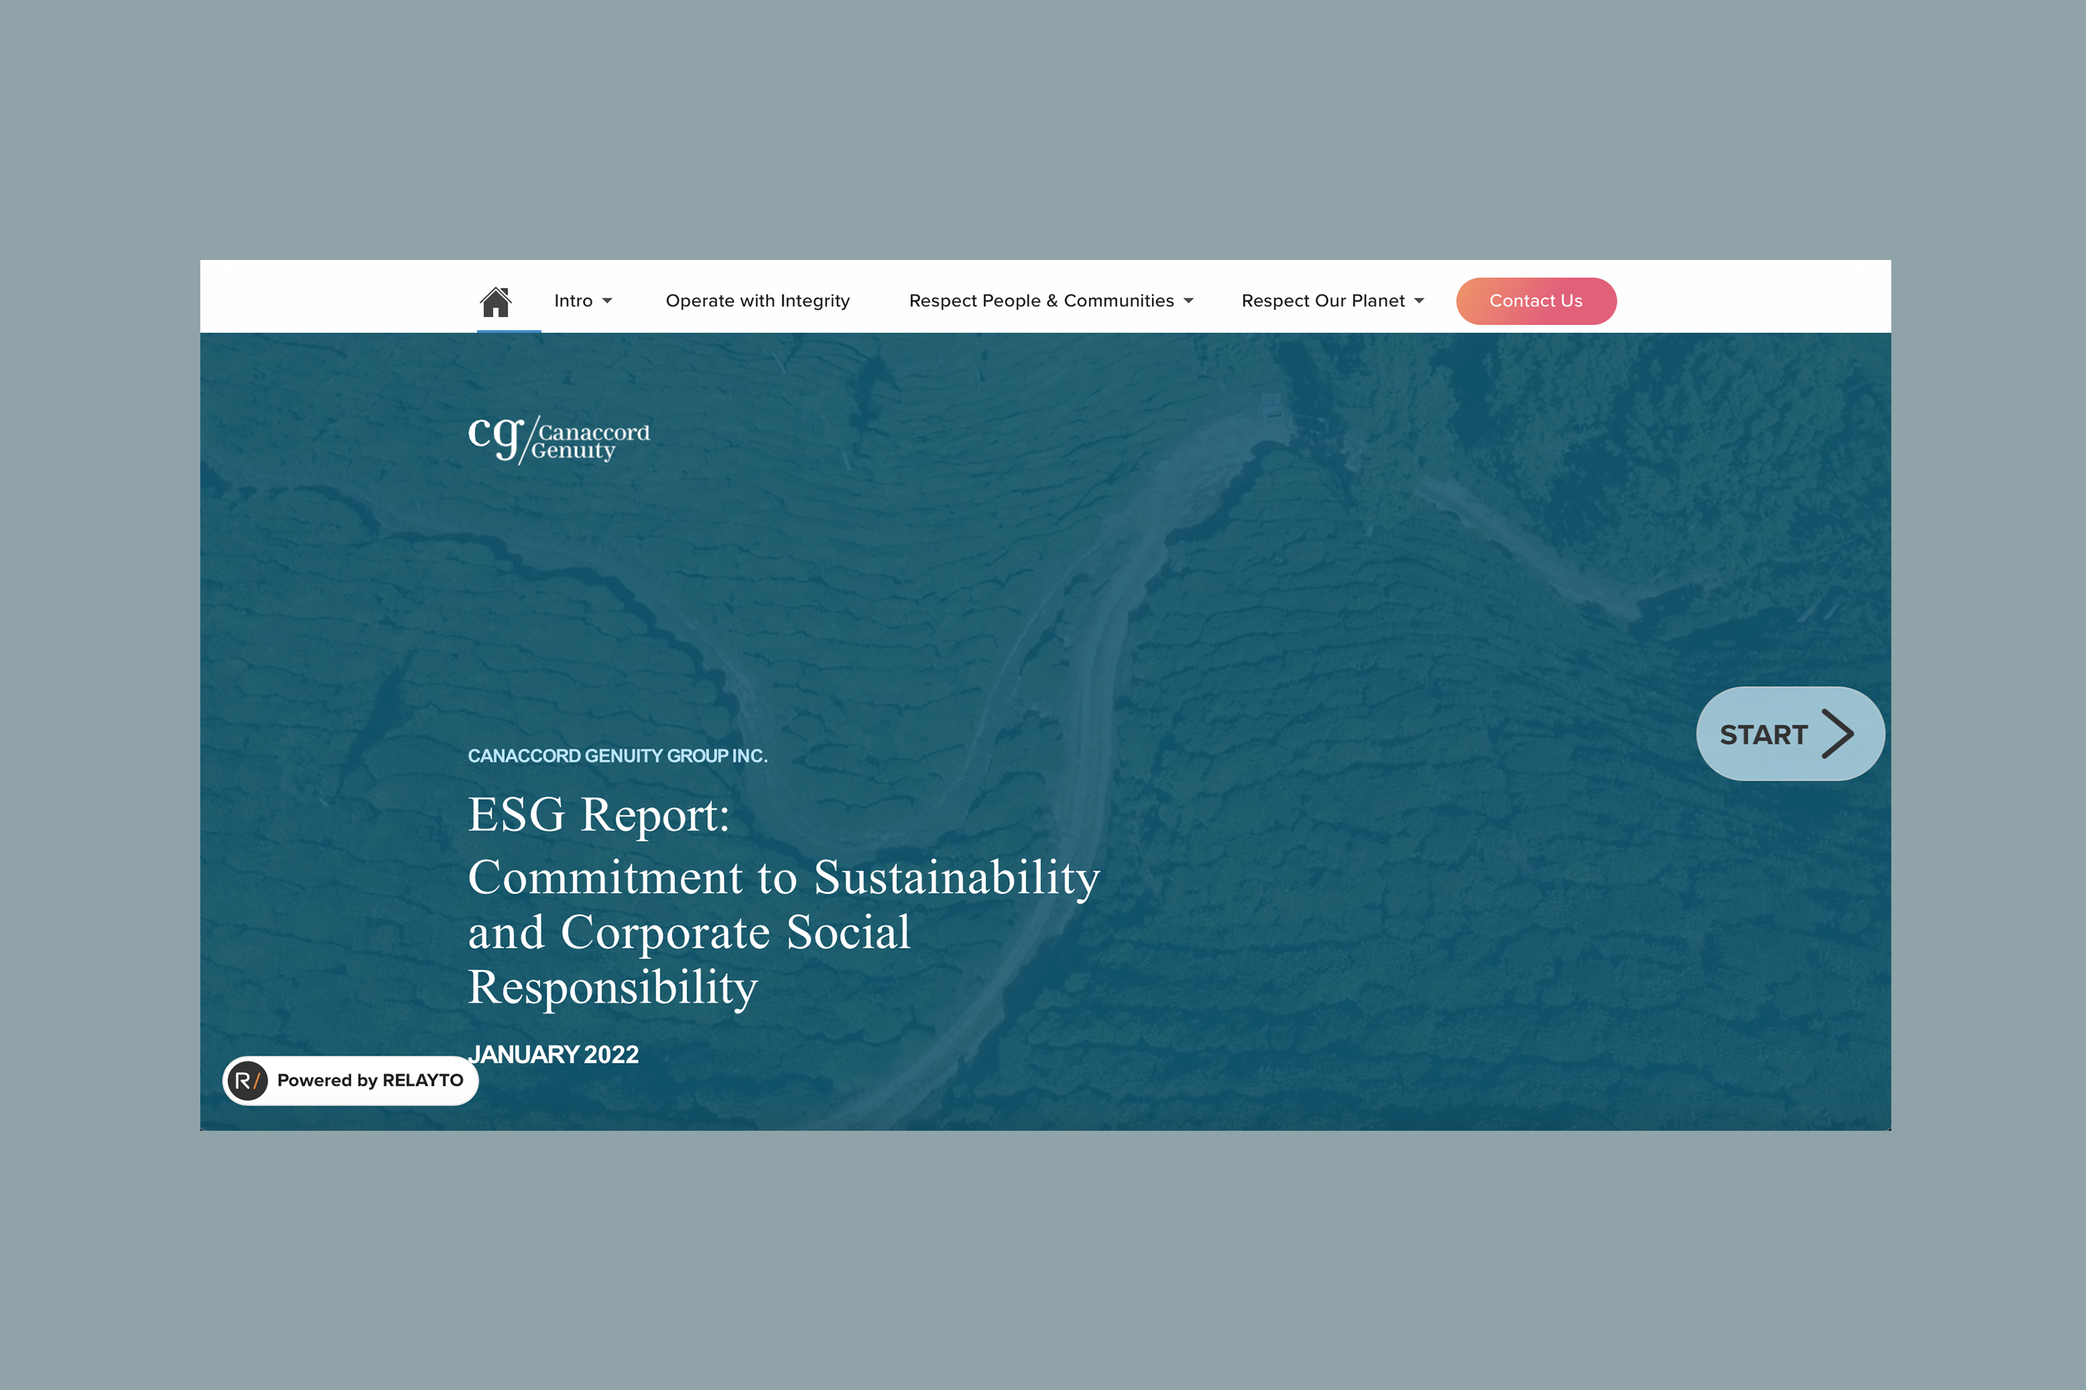Expand Respect Our Planet dropdown arrow
This screenshot has width=2086, height=1390.
click(x=1419, y=302)
